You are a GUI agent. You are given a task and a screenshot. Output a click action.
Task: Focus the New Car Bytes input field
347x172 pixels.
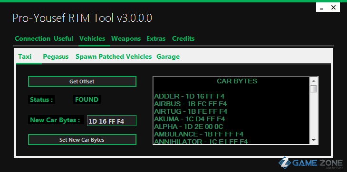pyautogui.click(x=112, y=121)
